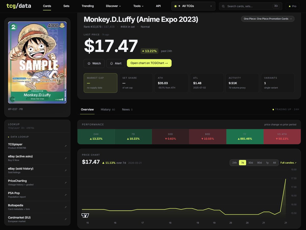Open the Cards nav item
The image size is (306, 230).
pos(47,6)
